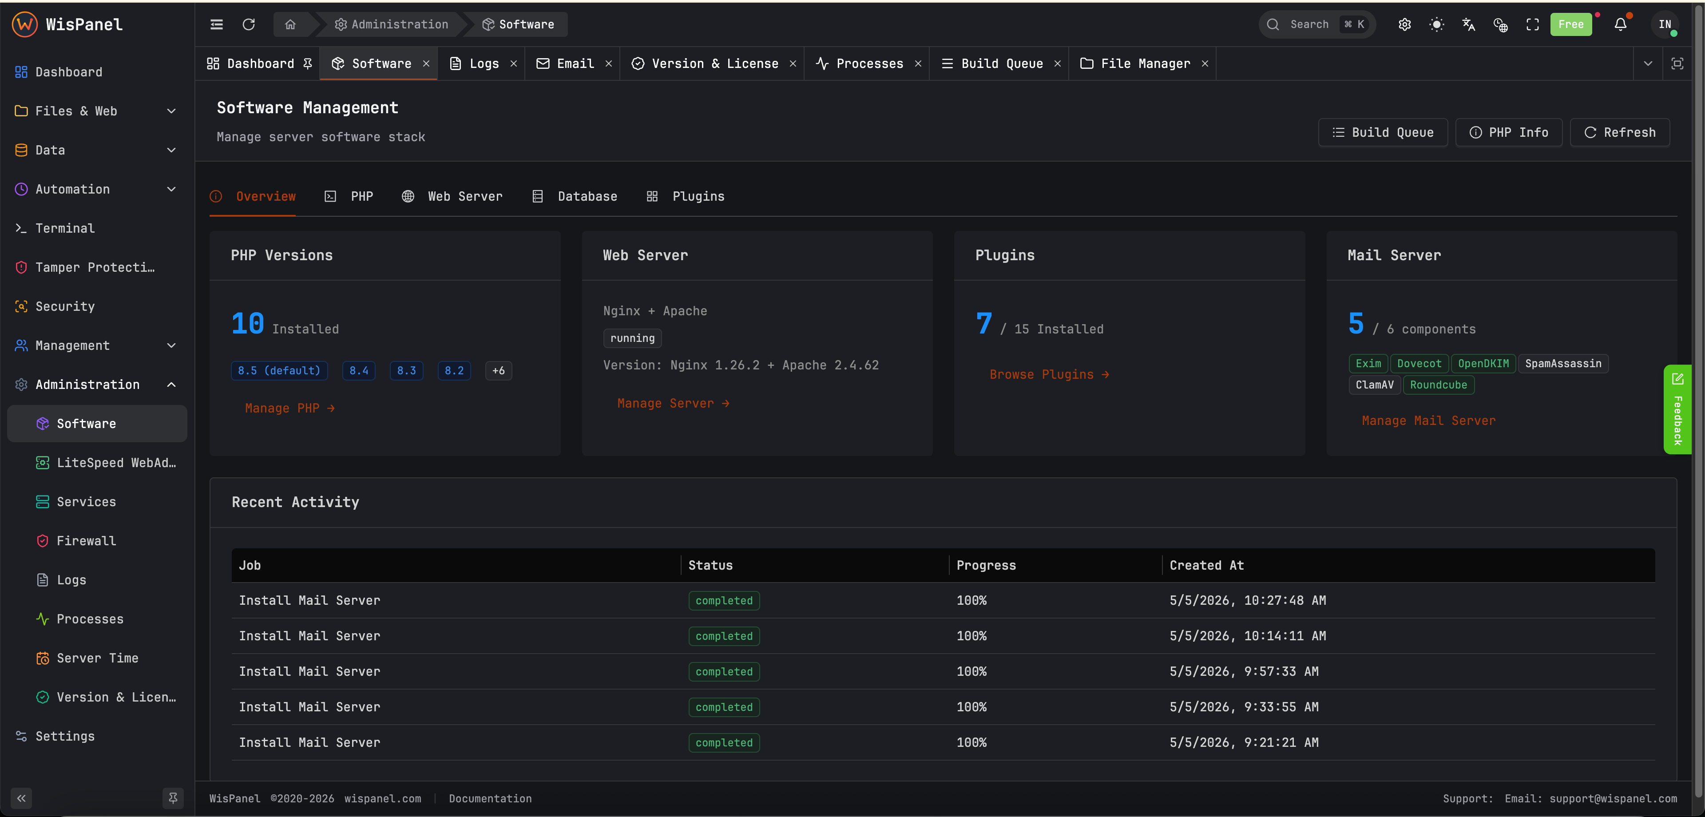Click the Build Queue button
The height and width of the screenshot is (817, 1705).
[x=1383, y=132]
